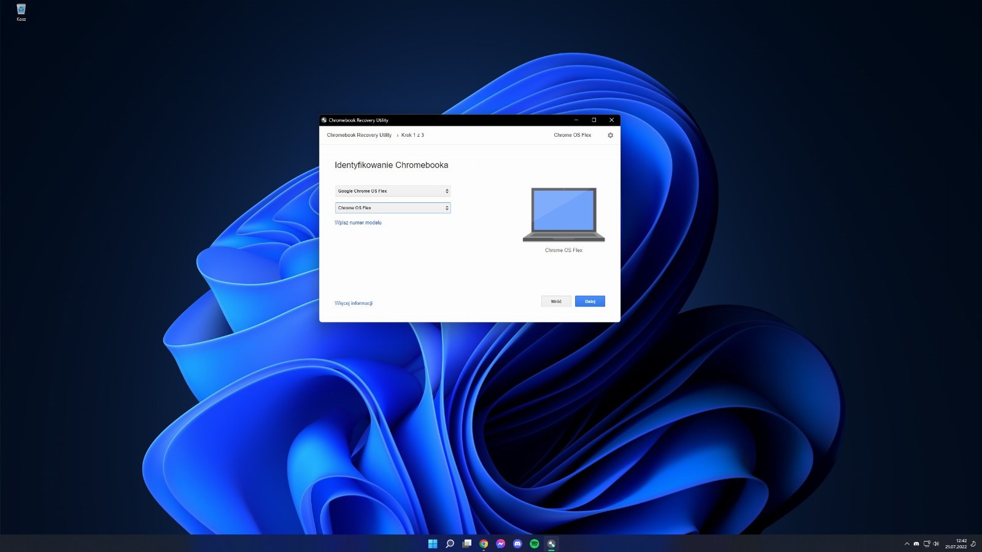Image resolution: width=982 pixels, height=552 pixels.
Task: Open the Kosz recycle bin desktop icon
Action: 21,12
